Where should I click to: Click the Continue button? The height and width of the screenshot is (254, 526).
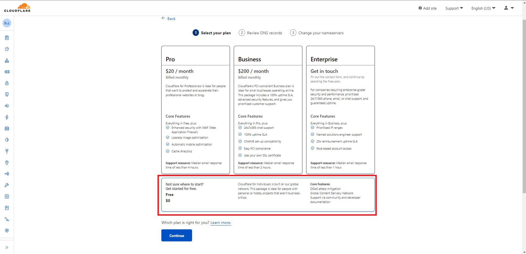point(177,235)
